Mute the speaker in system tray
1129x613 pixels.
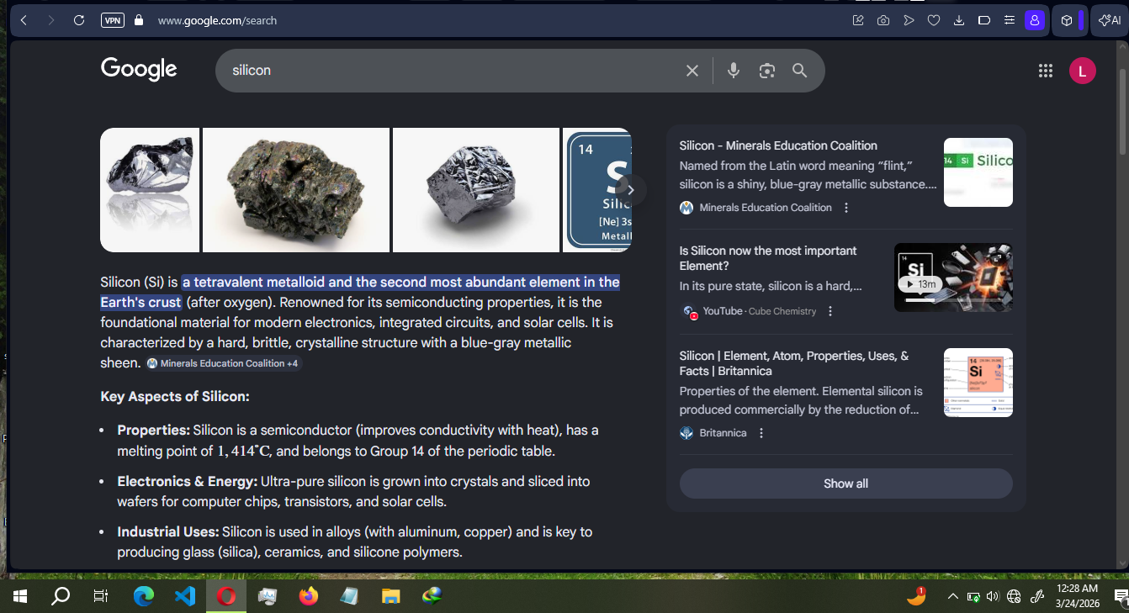coord(993,597)
